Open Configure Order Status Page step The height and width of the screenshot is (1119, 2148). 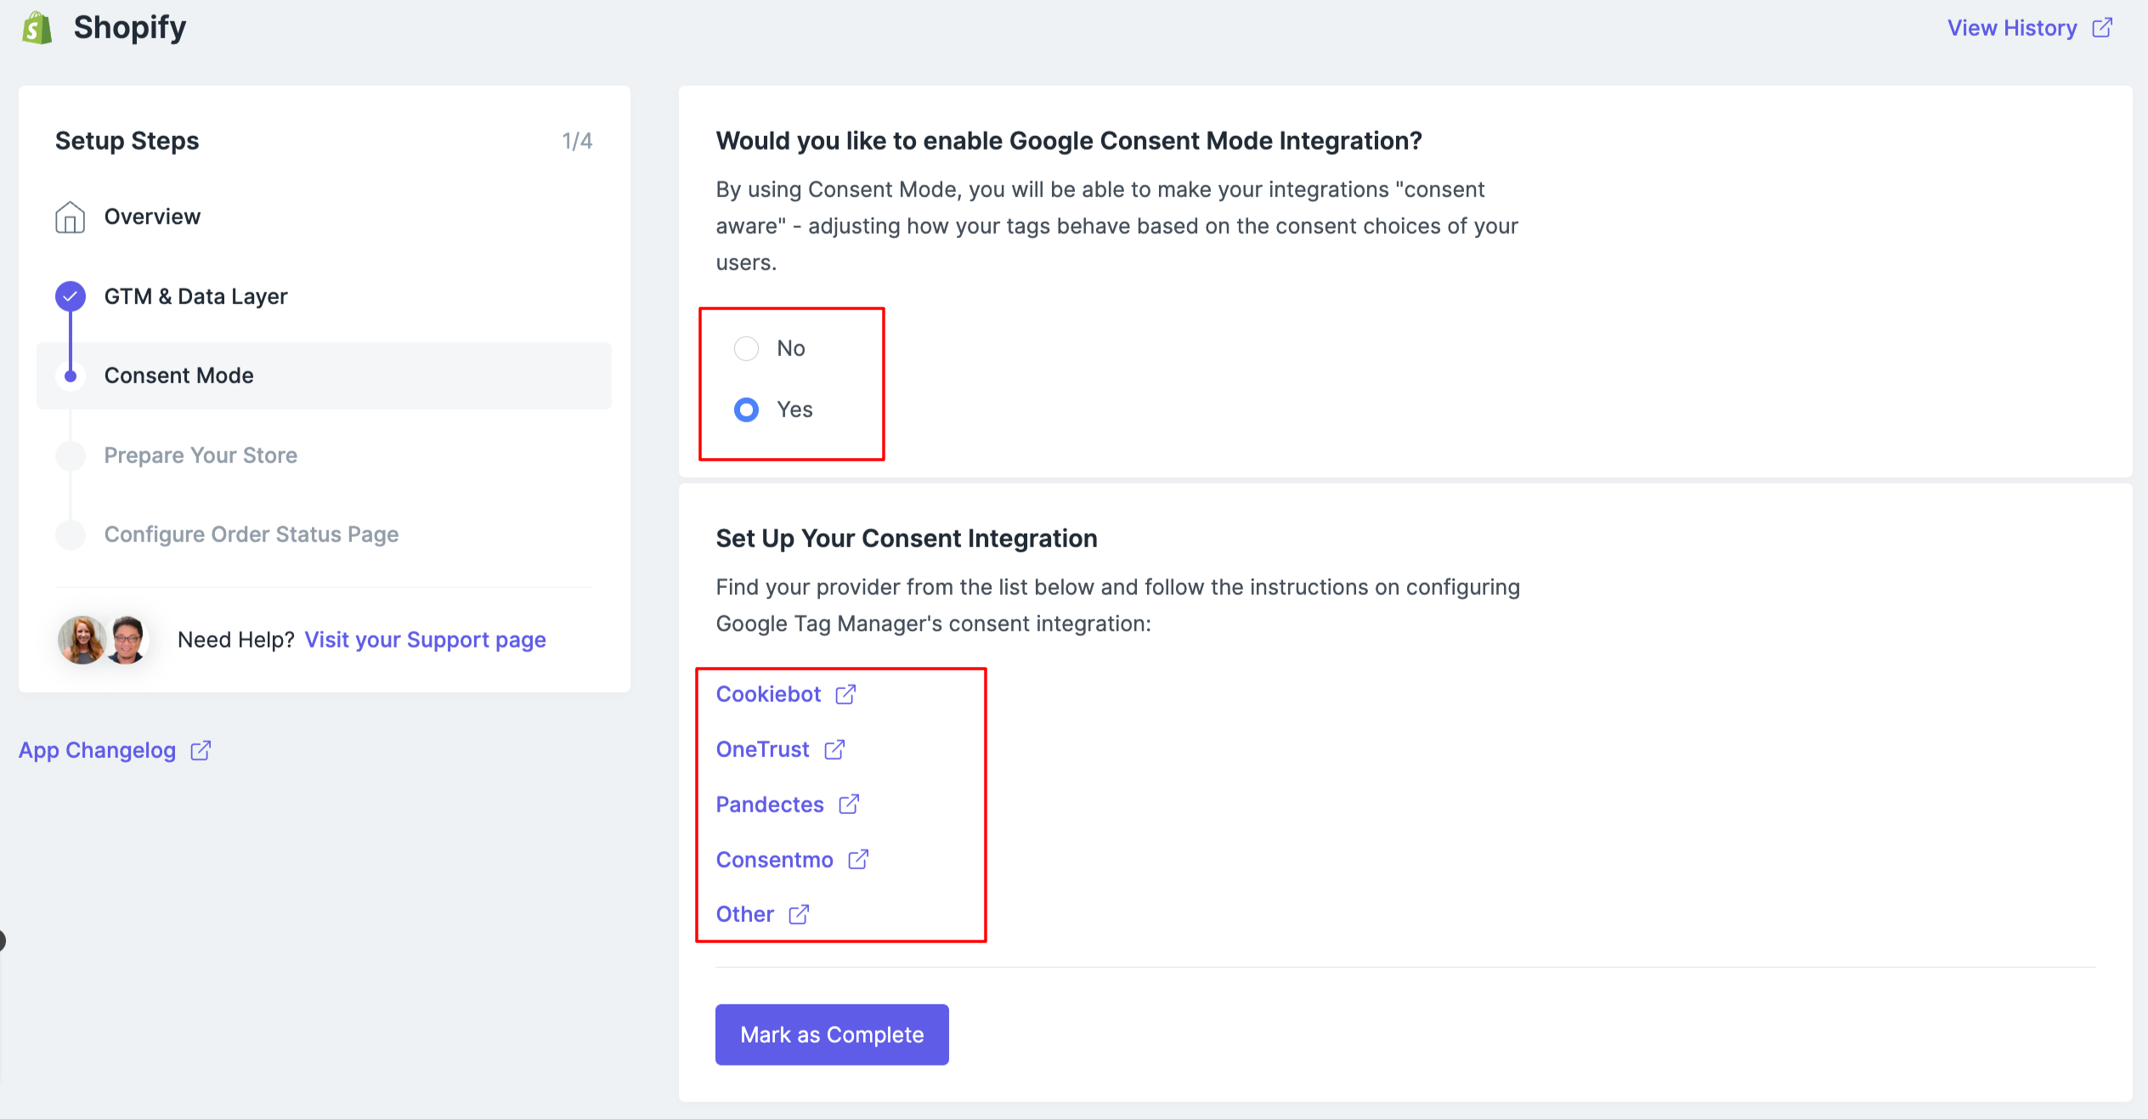(251, 534)
